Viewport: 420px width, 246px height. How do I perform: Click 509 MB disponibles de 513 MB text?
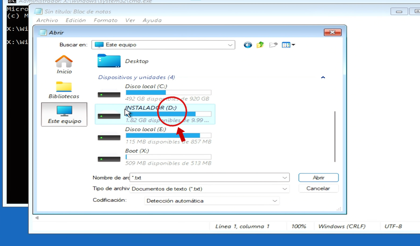[x=168, y=163]
